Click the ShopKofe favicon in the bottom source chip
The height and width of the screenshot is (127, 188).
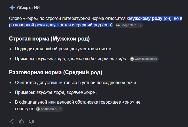[x=38, y=109]
